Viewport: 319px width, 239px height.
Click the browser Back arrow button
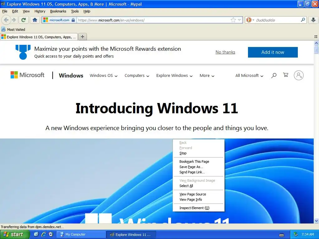(x=6, y=20)
